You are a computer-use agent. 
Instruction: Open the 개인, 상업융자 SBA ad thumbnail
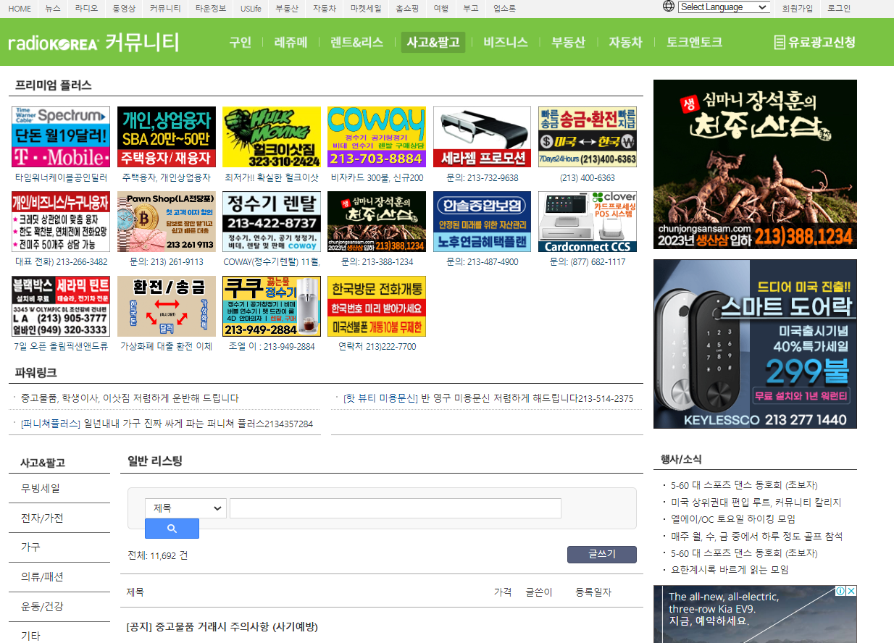pos(166,137)
